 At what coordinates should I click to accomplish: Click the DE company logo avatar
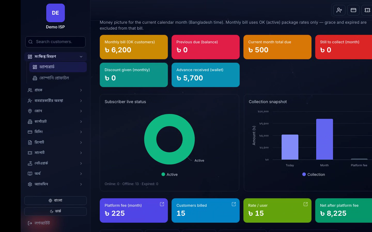(x=56, y=13)
